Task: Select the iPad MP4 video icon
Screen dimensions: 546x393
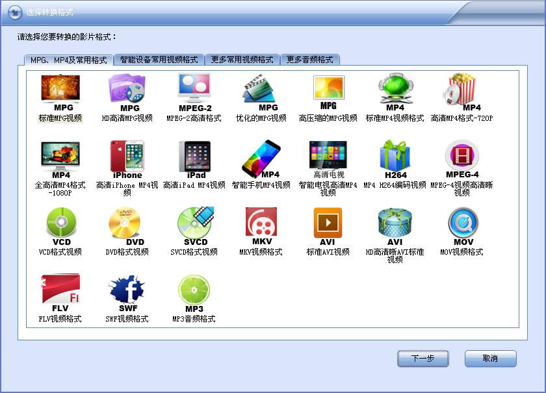Action: point(194,160)
